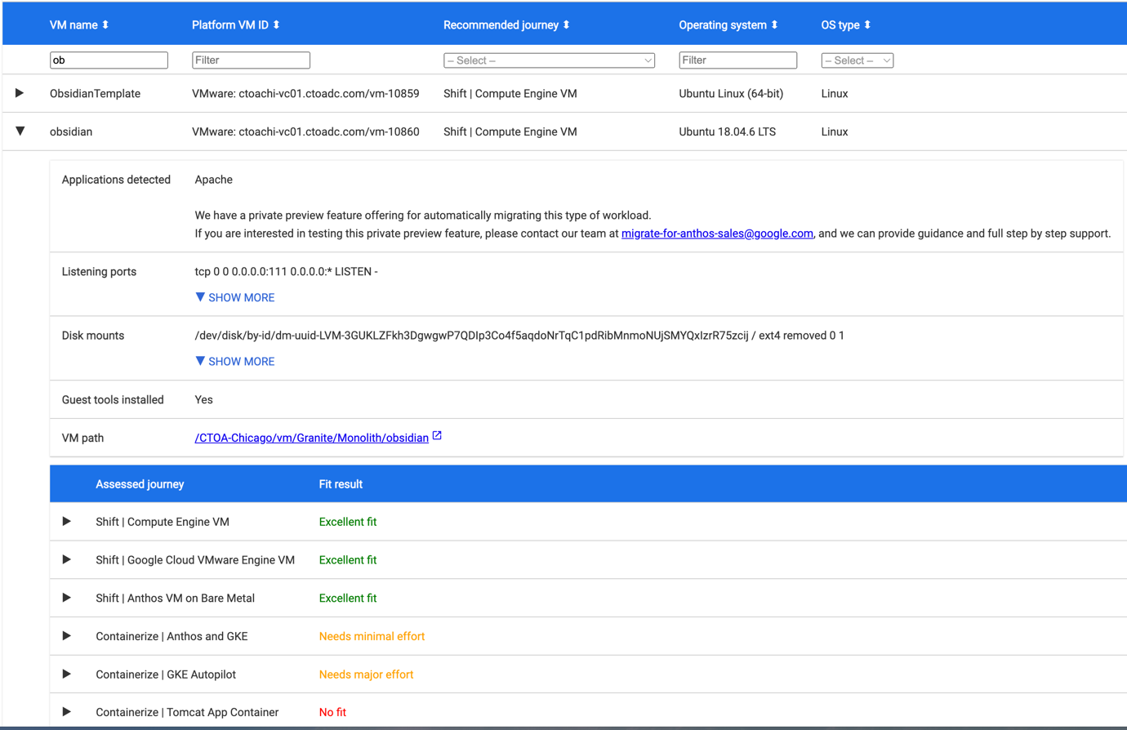Expand Containerize | Anthos and GKE journey
1127x730 pixels.
67,635
